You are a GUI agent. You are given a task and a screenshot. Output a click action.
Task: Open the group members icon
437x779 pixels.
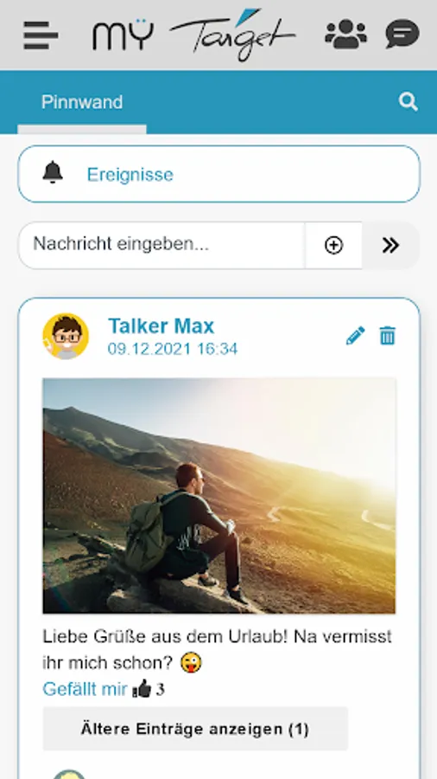pyautogui.click(x=345, y=34)
